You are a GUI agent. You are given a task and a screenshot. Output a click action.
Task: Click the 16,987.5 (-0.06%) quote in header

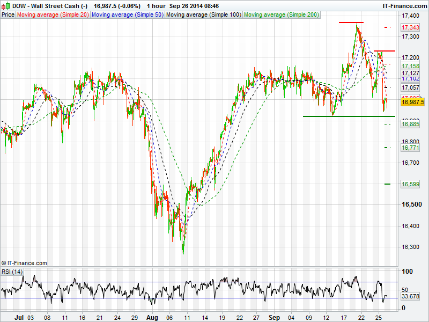click(117, 6)
